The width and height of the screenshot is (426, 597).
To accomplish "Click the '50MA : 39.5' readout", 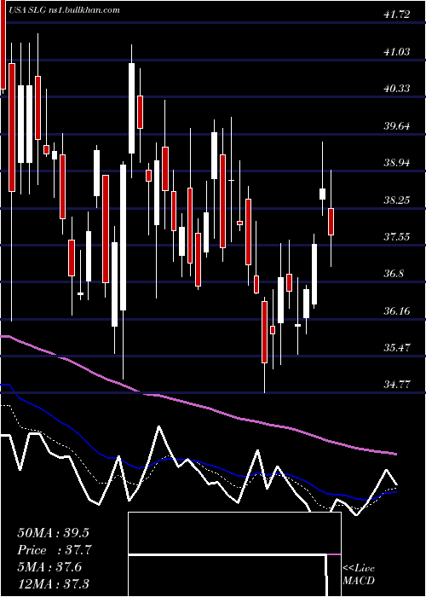I will (53, 533).
